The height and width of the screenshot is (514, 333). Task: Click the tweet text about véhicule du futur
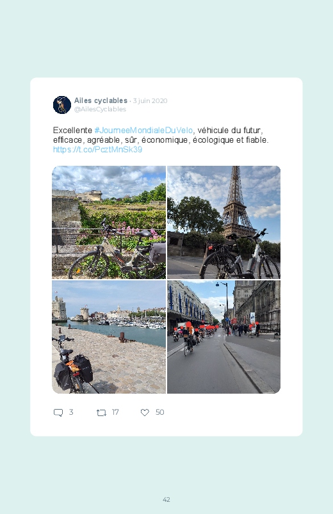pyautogui.click(x=161, y=135)
